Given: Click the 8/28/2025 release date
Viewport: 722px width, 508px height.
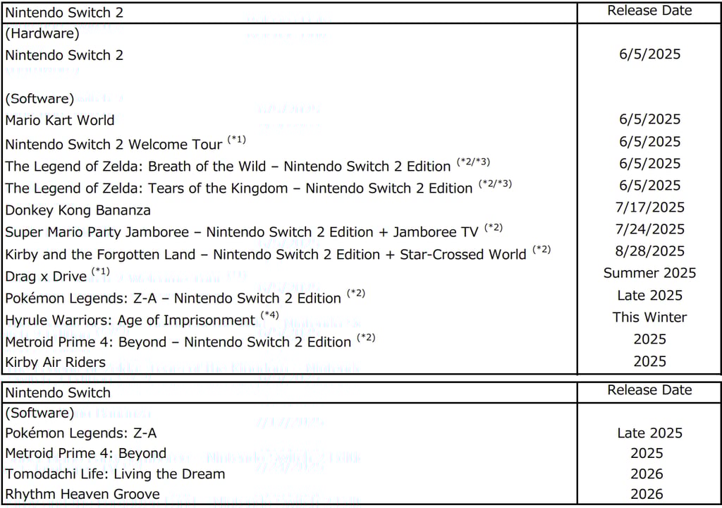Looking at the screenshot, I should [649, 251].
